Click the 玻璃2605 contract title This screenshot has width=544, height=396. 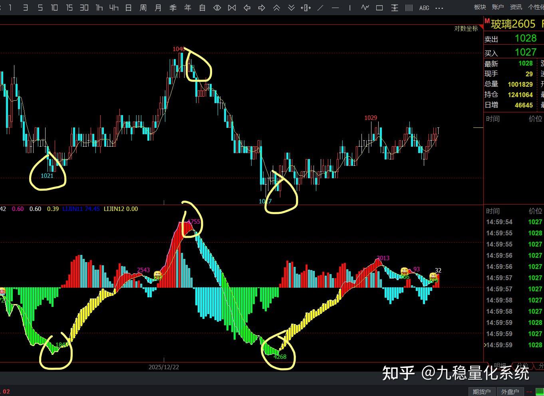point(513,24)
